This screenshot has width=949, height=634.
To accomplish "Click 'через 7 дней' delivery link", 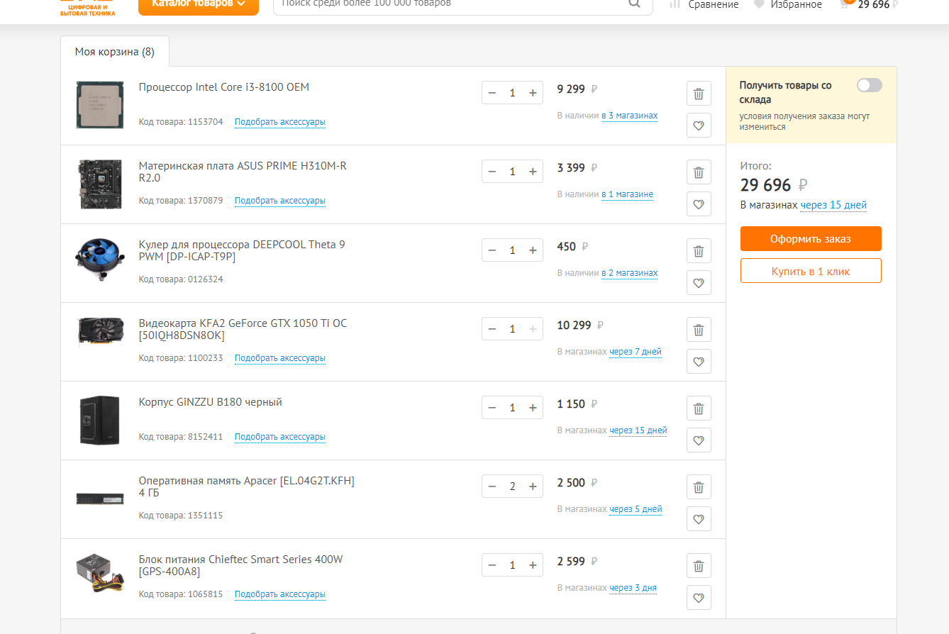I will pos(636,352).
